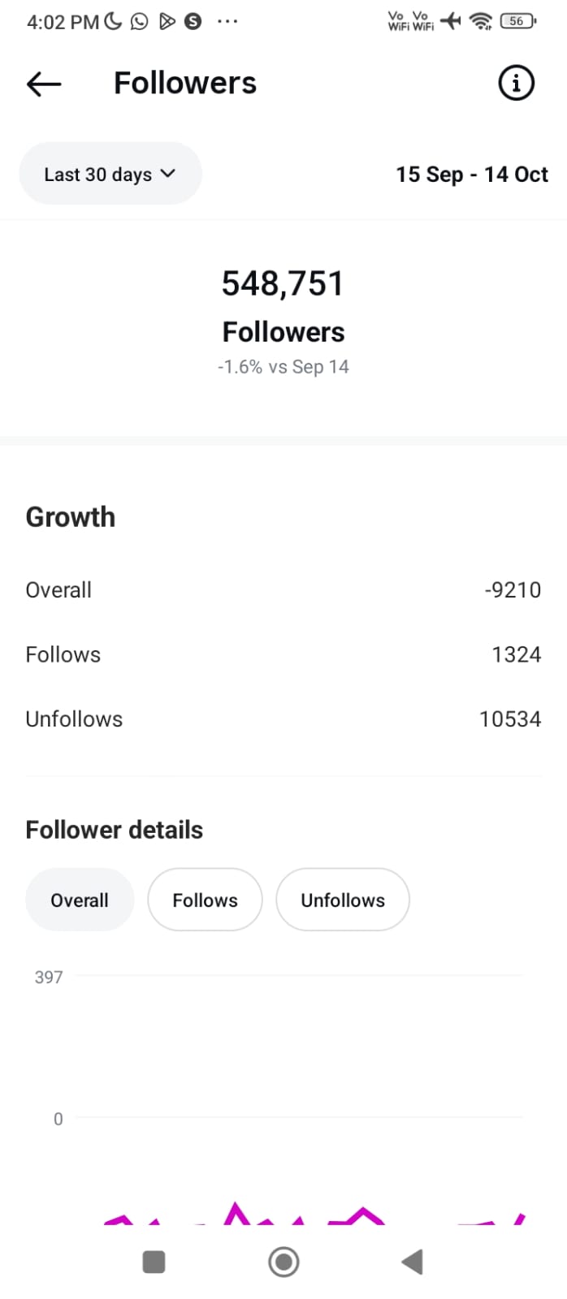Viewport: 567px width, 1299px height.
Task: Tap the moon do-not-disturb status icon
Action: (x=114, y=21)
